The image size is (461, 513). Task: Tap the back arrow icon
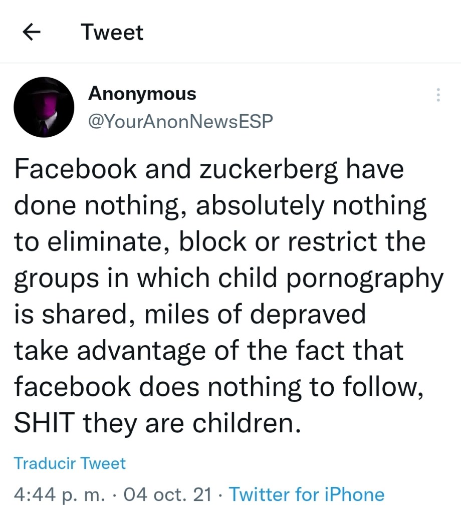pos(32,33)
